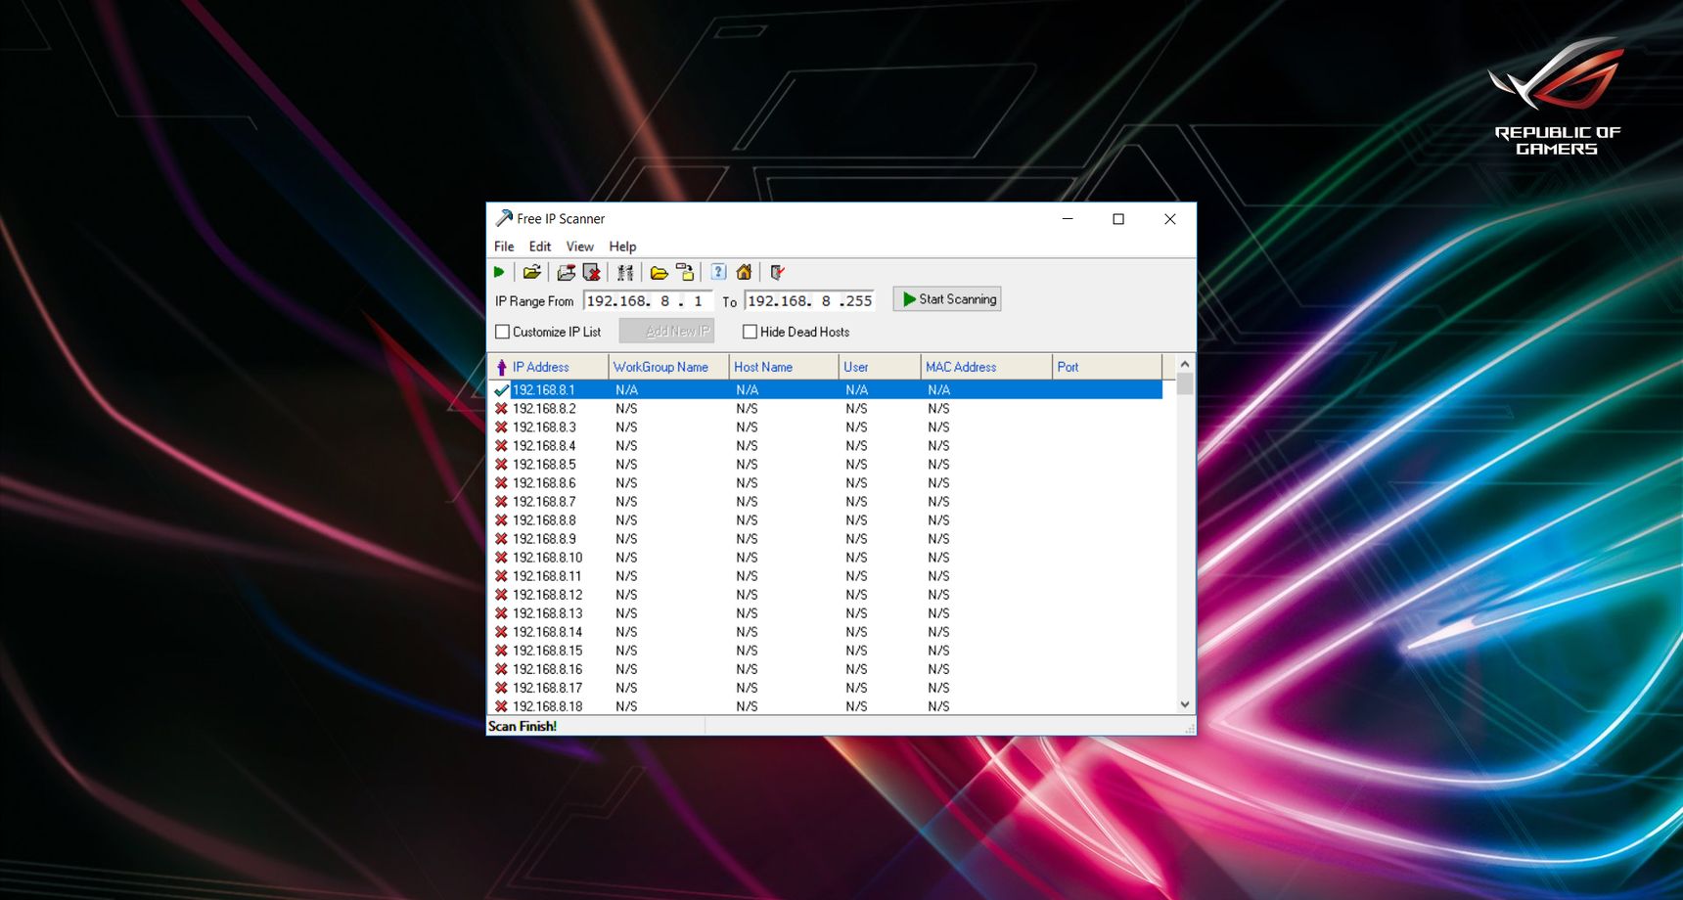
Task: Select the row 192.168.8.14
Action: (826, 631)
